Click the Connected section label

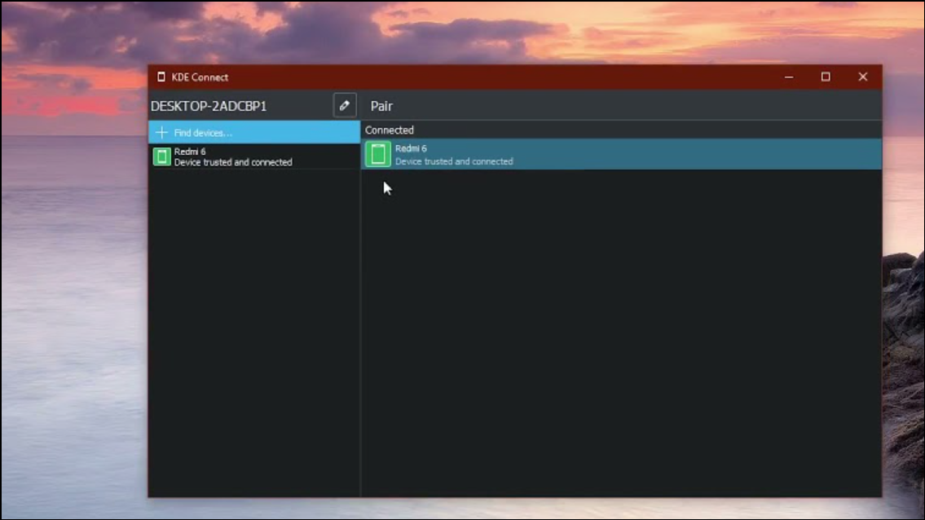[x=390, y=130]
